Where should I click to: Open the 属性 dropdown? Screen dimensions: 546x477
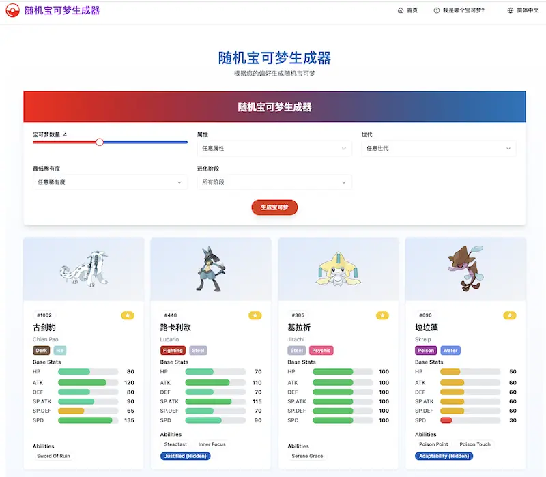[x=274, y=148]
